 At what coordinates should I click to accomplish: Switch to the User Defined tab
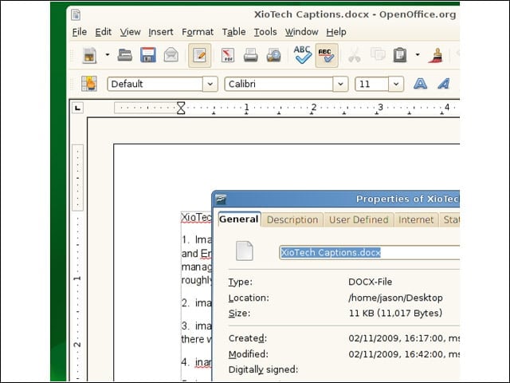click(x=359, y=220)
